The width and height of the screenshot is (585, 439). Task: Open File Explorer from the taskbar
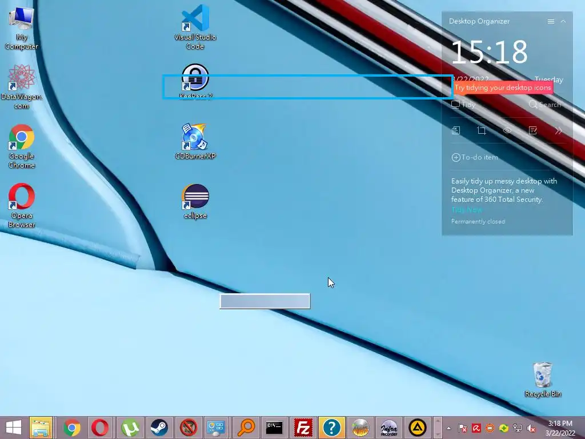click(x=41, y=428)
